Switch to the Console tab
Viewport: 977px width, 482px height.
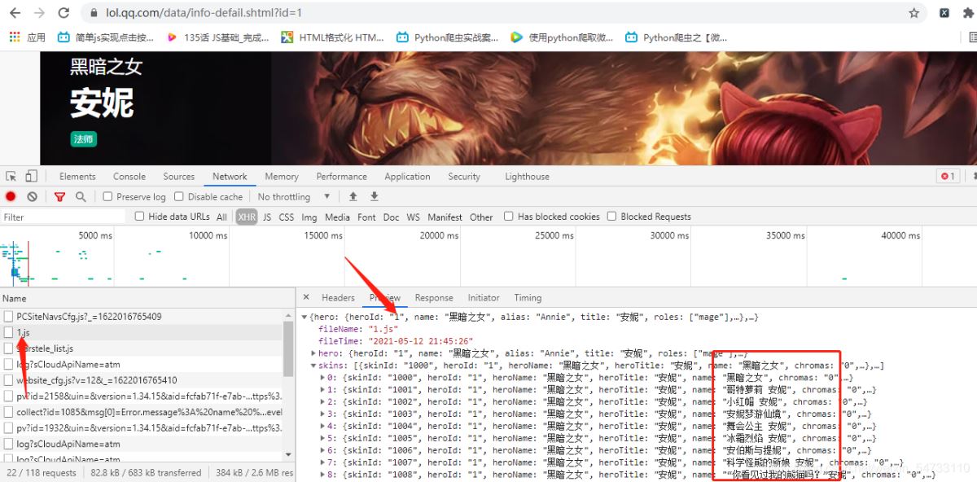129,176
